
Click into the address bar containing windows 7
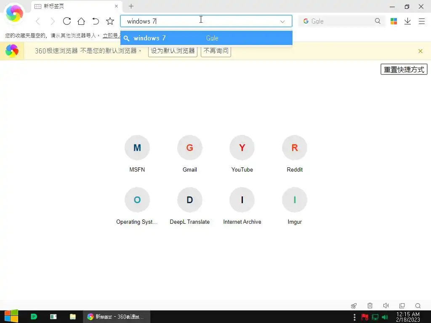pyautogui.click(x=206, y=21)
